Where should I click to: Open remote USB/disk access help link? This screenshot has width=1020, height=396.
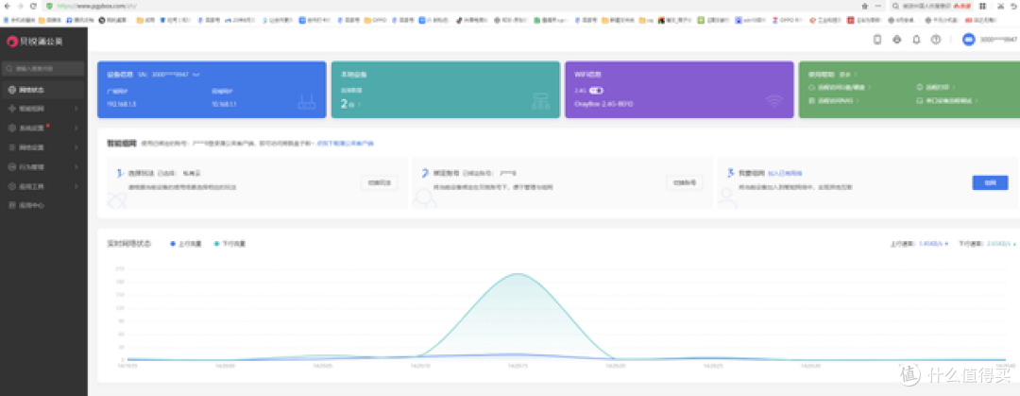(840, 87)
